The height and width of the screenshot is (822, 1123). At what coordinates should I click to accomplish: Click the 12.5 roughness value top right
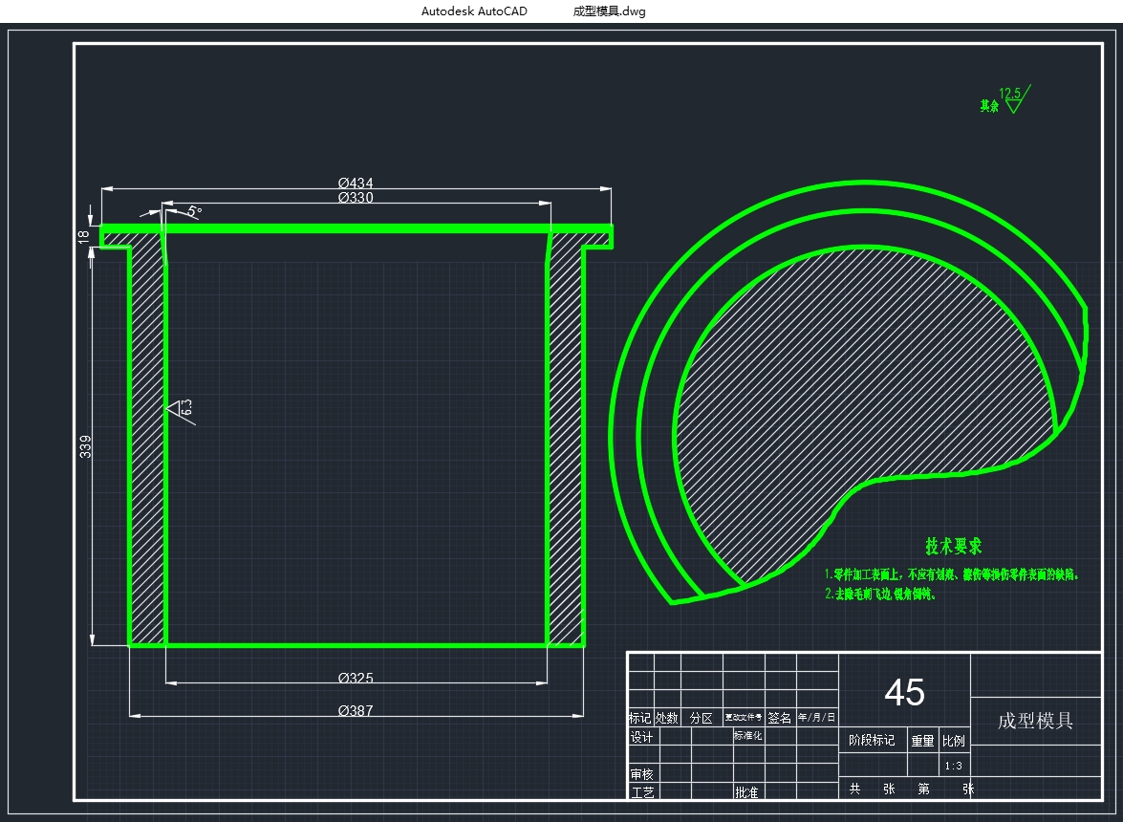tap(1010, 93)
